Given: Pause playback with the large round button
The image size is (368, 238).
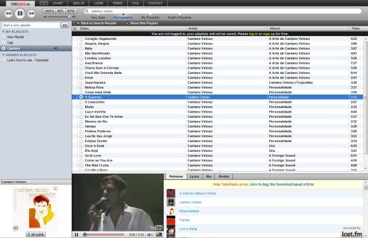Looking at the screenshot, I should 20,14.
